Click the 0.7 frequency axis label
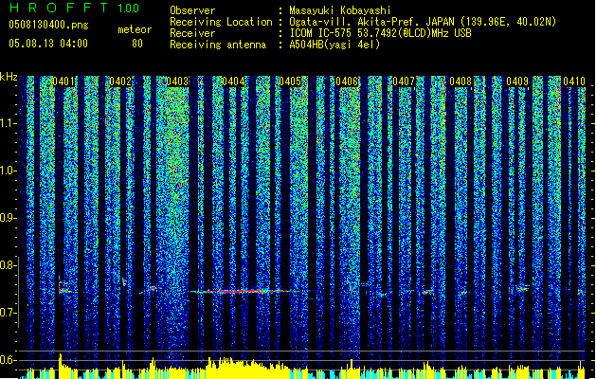This screenshot has height=379, width=596. click(x=9, y=313)
